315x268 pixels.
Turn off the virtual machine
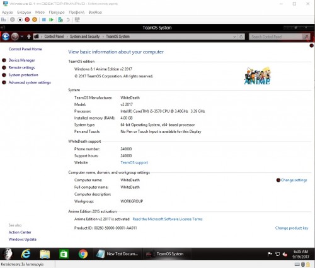20,20
